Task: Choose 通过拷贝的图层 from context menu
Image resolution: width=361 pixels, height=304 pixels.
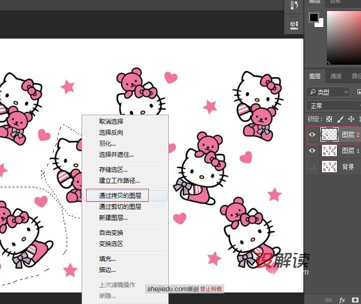Action: click(120, 196)
